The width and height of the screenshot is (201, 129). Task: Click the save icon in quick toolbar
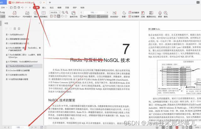tap(15, 8)
